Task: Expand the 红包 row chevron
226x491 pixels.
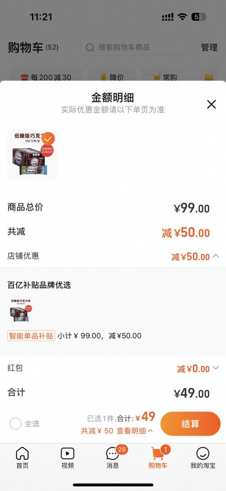Action: pos(216,368)
